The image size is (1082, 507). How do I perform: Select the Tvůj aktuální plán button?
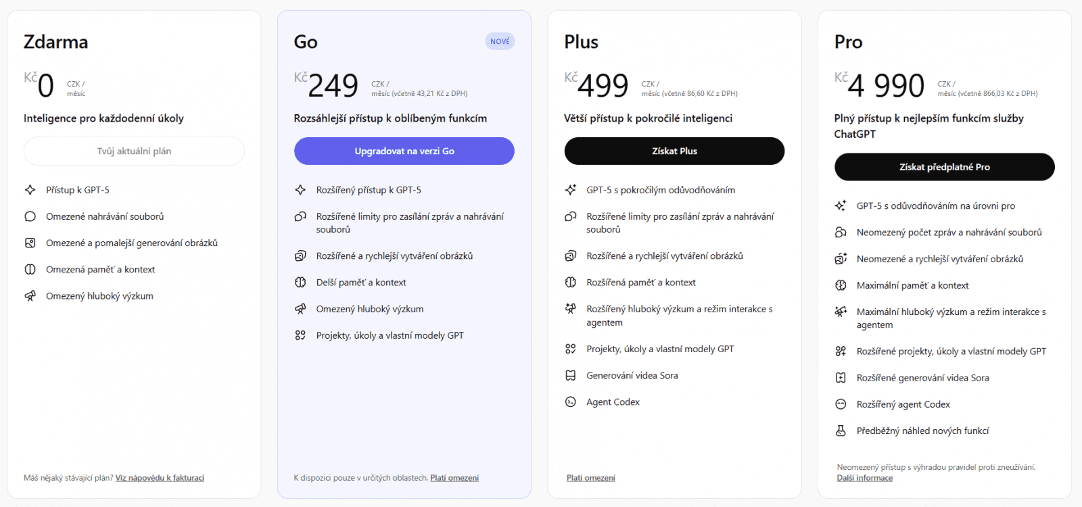[x=134, y=151]
